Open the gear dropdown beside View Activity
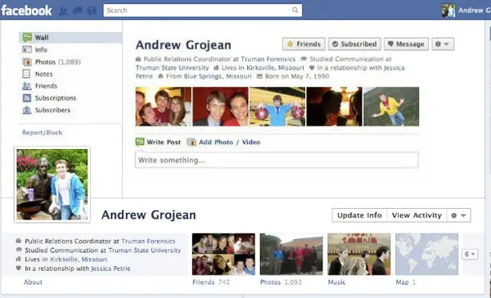491x298 pixels. click(459, 215)
